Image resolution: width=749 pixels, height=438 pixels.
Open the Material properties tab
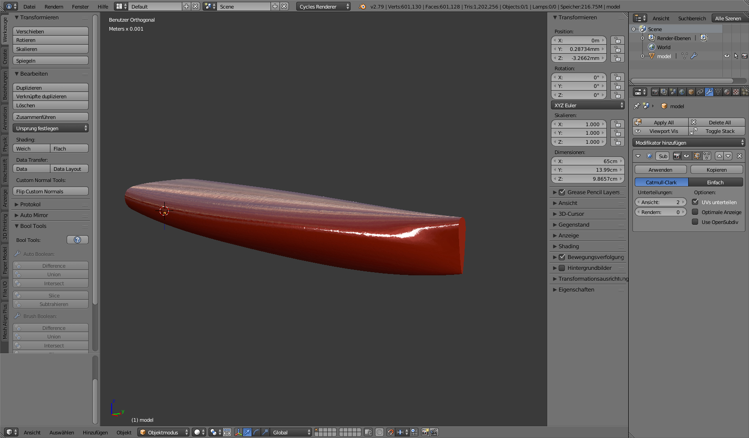pyautogui.click(x=727, y=92)
